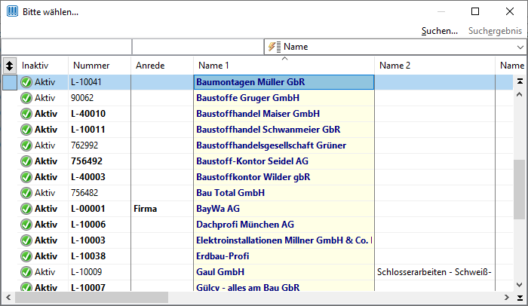Click green check icon for 756492
The height and width of the screenshot is (306, 528).
(26, 161)
